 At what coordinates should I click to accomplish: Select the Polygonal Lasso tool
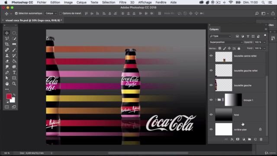7,39
